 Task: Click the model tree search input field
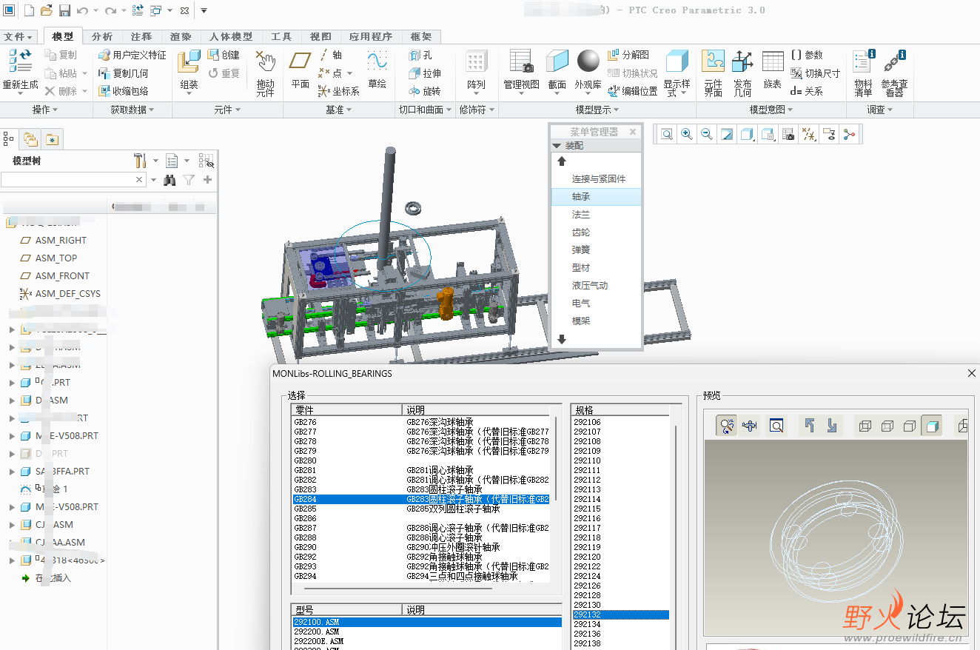coord(73,180)
